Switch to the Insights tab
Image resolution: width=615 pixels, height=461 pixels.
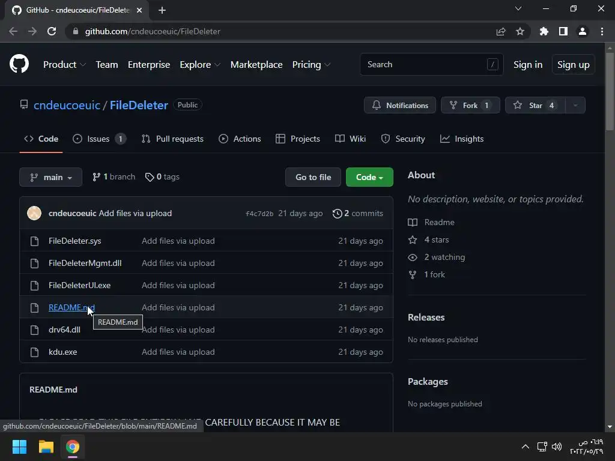[462, 139]
